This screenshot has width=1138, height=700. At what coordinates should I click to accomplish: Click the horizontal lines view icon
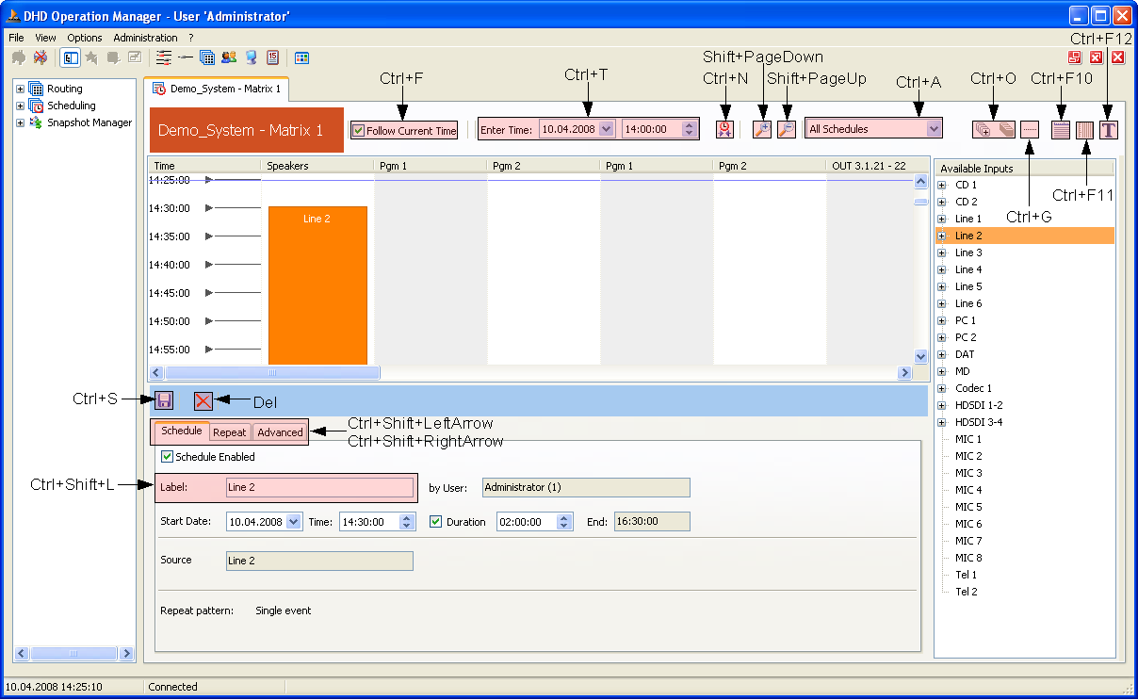tap(1062, 130)
